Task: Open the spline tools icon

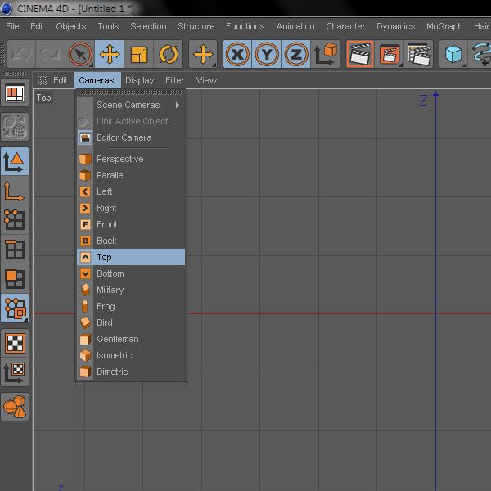Action: (x=480, y=54)
